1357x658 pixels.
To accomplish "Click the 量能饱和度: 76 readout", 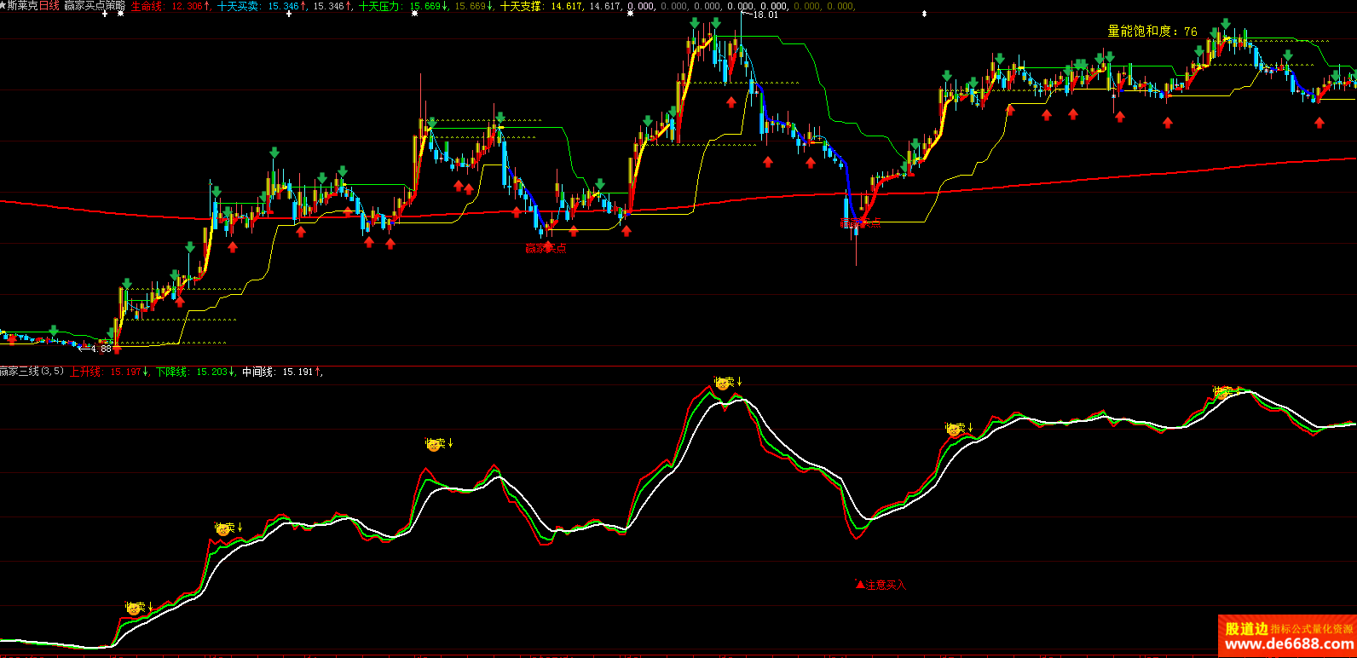I will click(1152, 32).
